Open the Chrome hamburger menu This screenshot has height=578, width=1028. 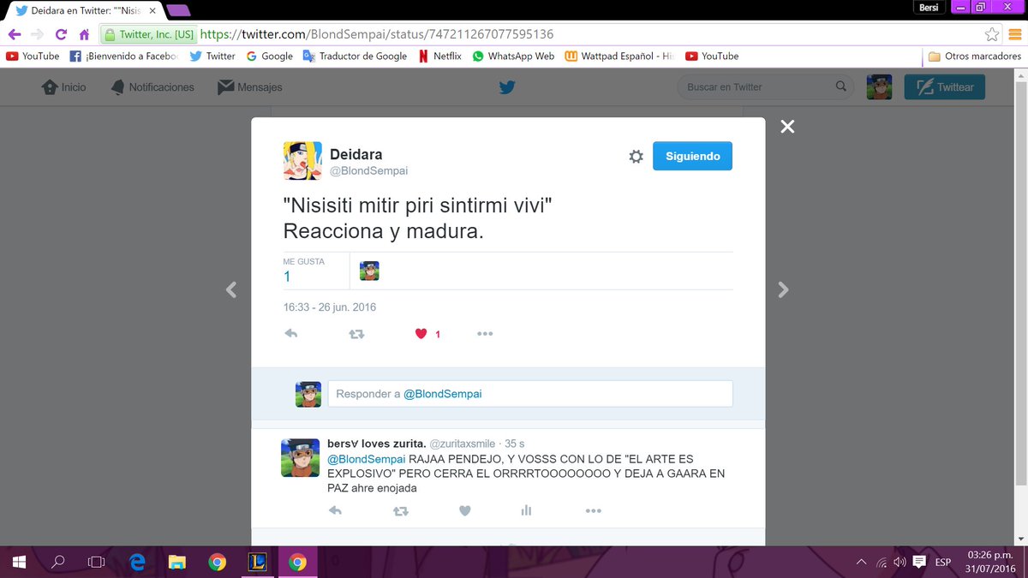pos(1015,35)
